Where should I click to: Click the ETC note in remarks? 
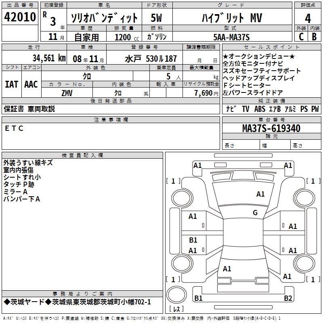click(x=14, y=128)
